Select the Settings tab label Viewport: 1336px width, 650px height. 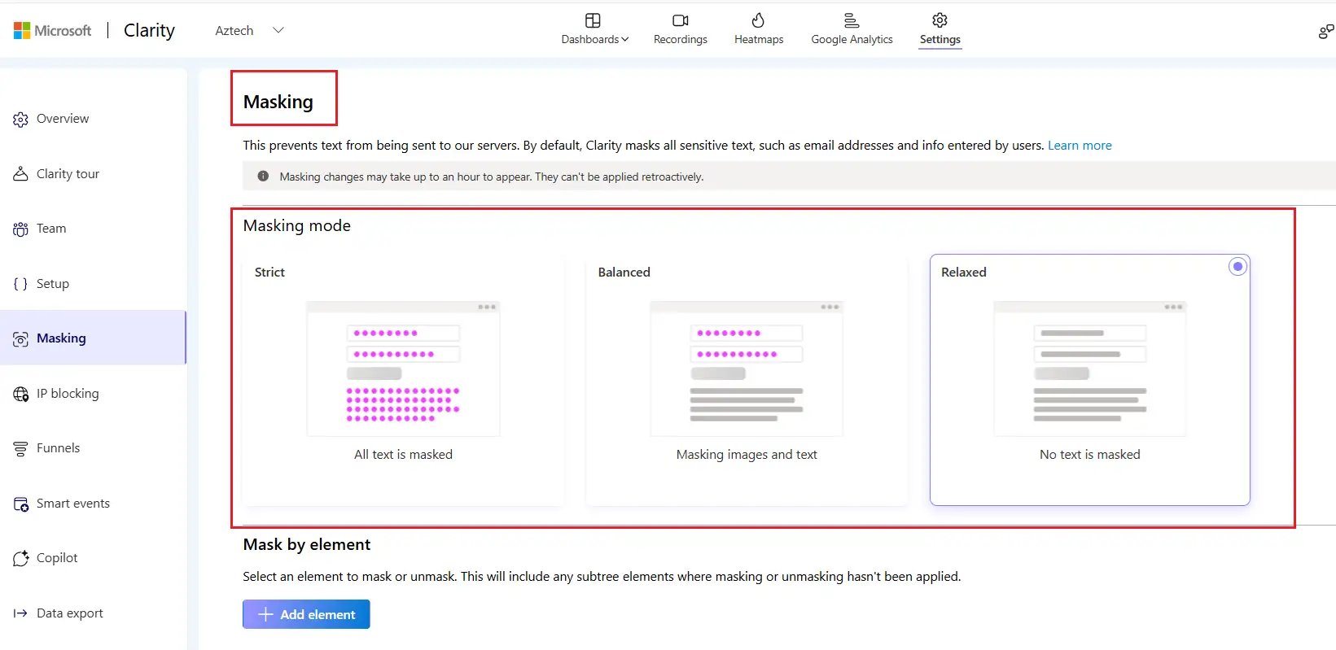tap(940, 39)
